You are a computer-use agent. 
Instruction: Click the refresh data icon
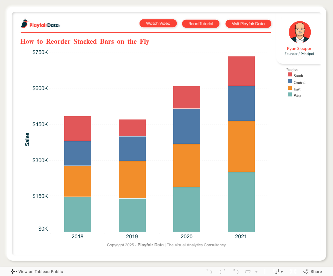click(248, 272)
